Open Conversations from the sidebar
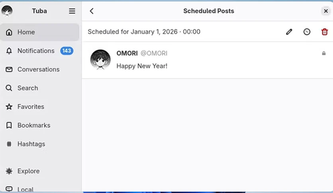333x193 pixels. click(40, 69)
